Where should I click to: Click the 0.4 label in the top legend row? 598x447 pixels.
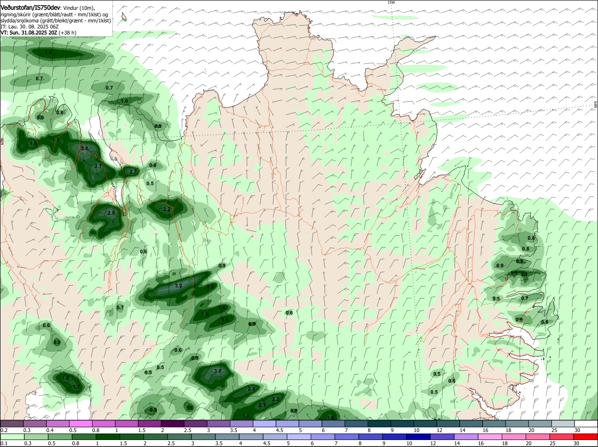pyautogui.click(x=50, y=430)
